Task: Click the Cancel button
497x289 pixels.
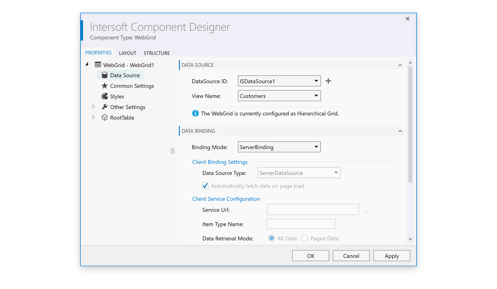Action: click(351, 256)
